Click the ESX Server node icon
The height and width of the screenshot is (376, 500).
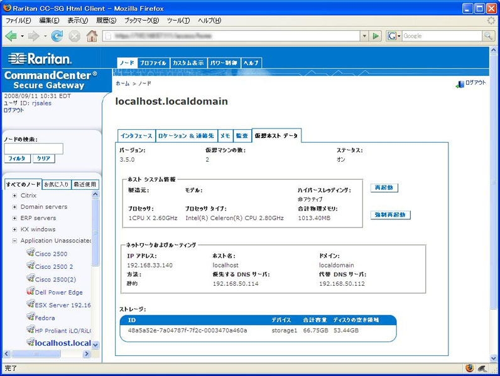[x=30, y=304]
